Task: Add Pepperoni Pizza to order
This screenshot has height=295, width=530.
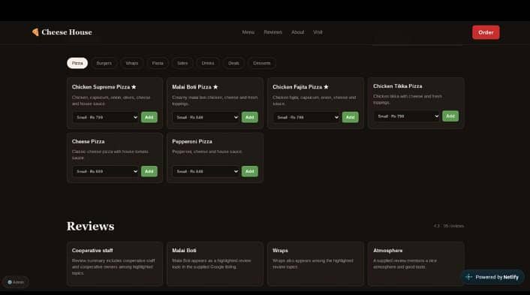Action: [x=250, y=171]
